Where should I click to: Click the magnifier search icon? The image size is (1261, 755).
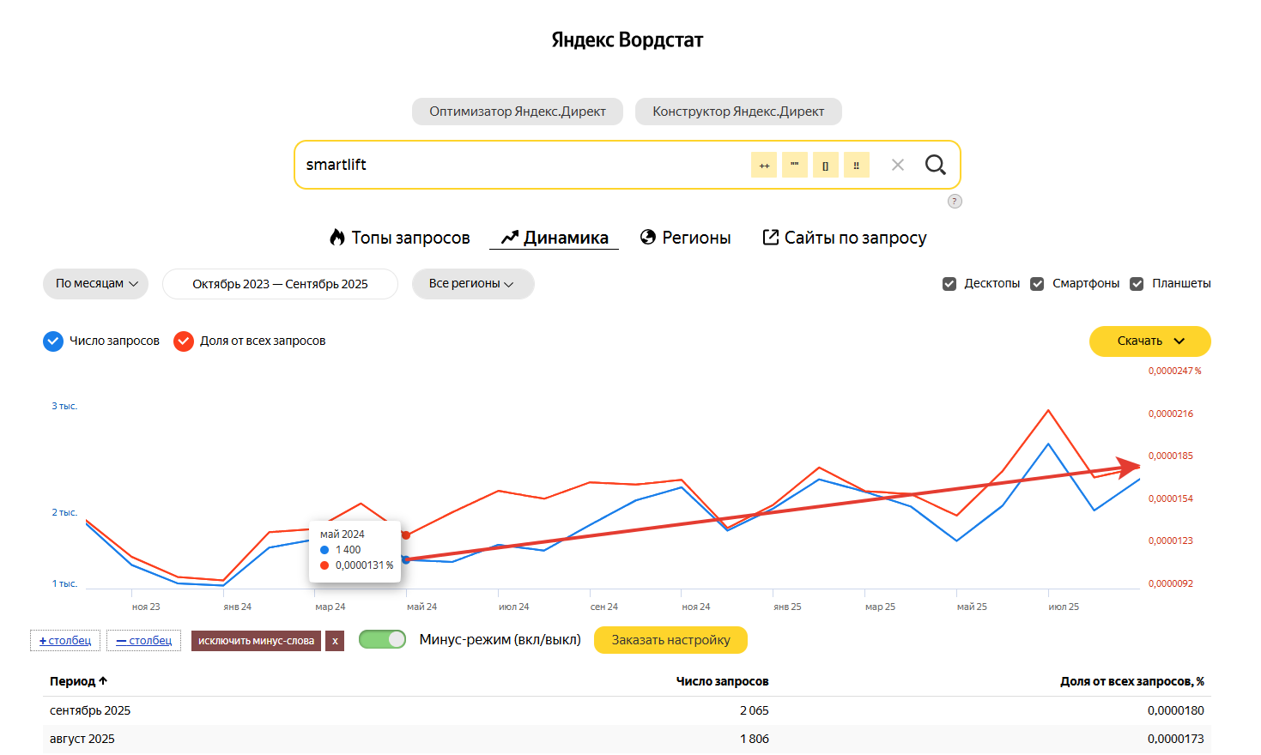[935, 165]
